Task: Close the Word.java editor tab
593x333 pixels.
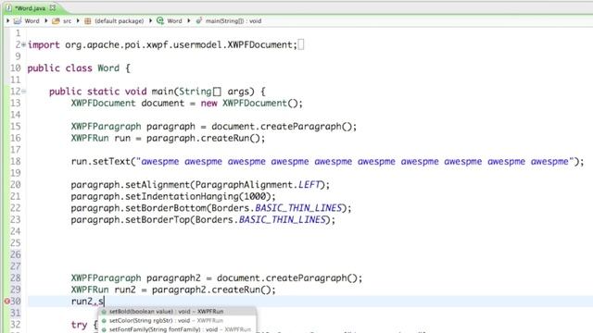Action: (53, 7)
